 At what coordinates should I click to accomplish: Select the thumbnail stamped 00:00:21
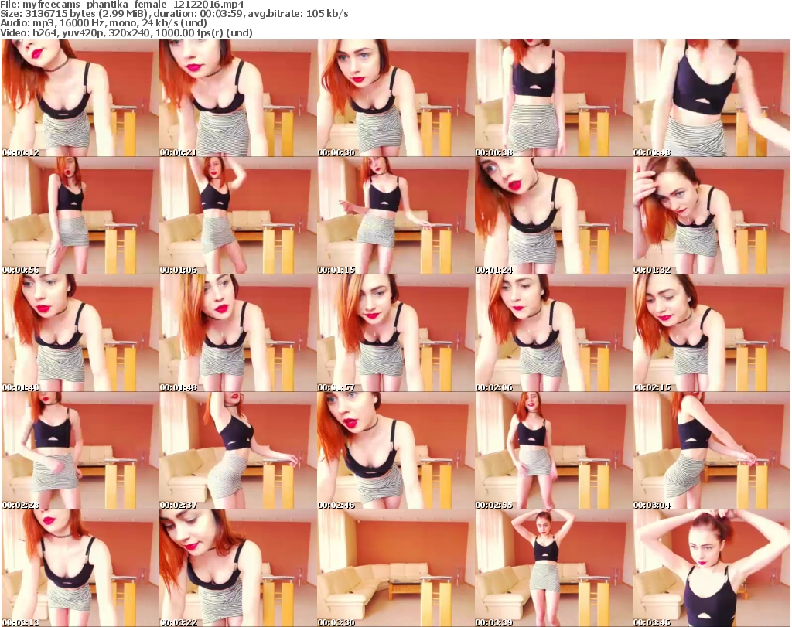(x=238, y=98)
